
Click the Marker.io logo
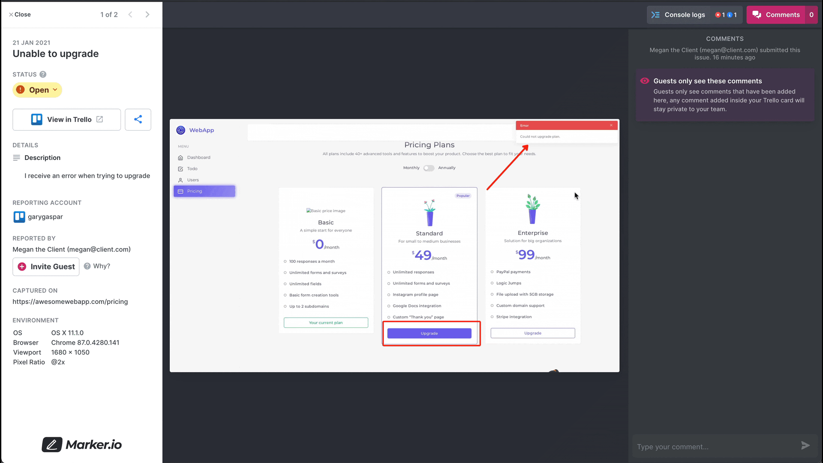coord(81,445)
